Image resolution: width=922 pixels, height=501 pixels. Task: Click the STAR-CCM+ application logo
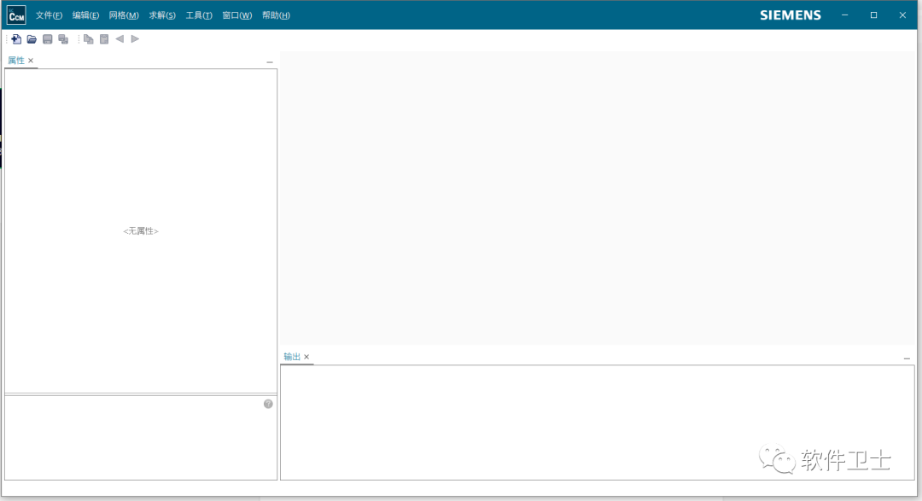point(16,15)
